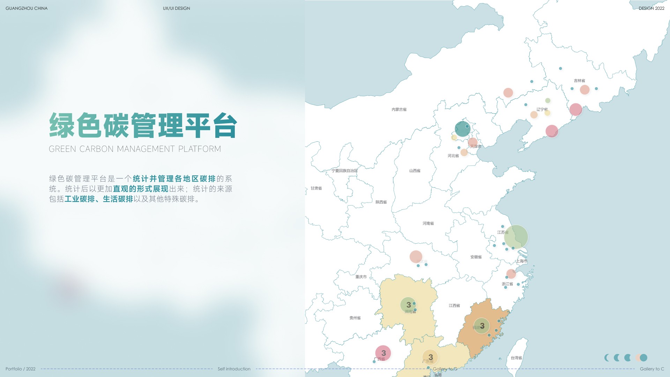Click the GUANGZHOU CHINA header text

click(27, 8)
